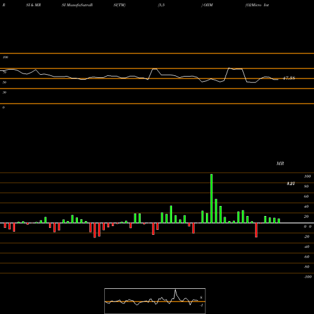Click the MR axis label -60

(306, 257)
